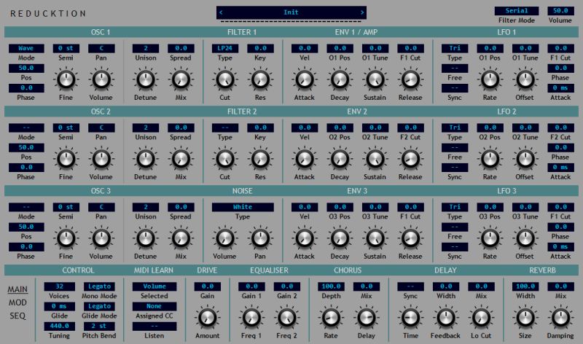Image resolution: width=583 pixels, height=344 pixels.
Task: Click the OSC 2 Mix knob
Action: point(181,159)
